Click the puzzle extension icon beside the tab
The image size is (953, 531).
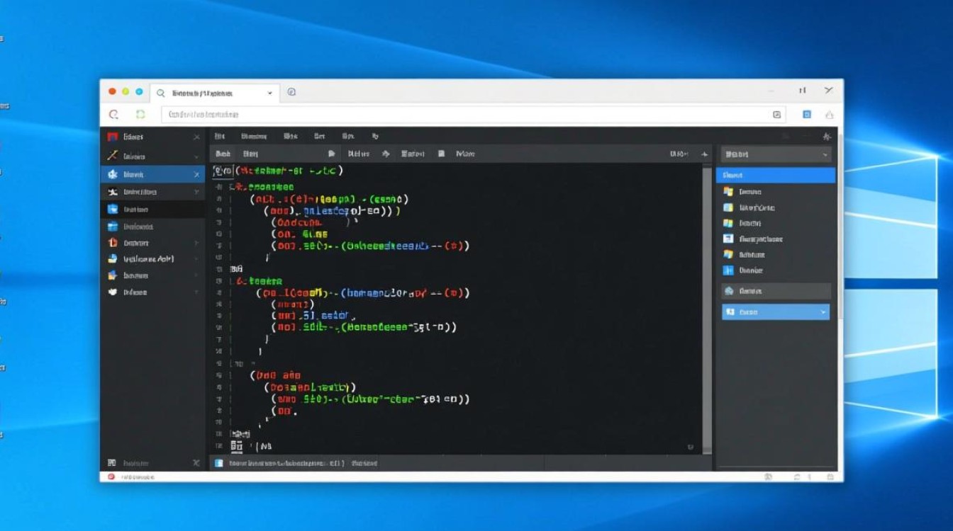click(291, 92)
